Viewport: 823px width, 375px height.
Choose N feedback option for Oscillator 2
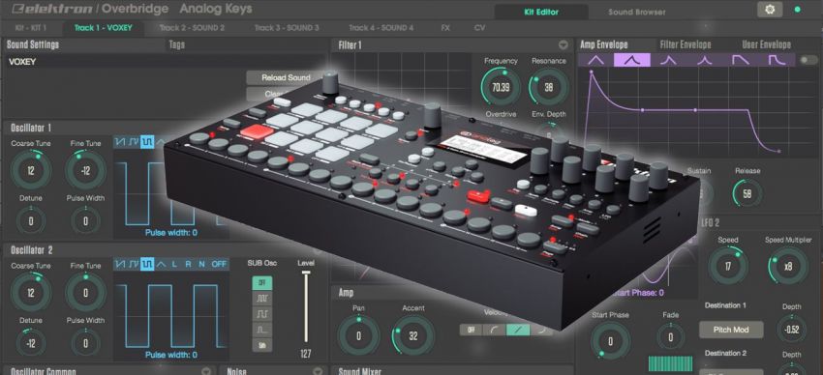[x=201, y=264]
